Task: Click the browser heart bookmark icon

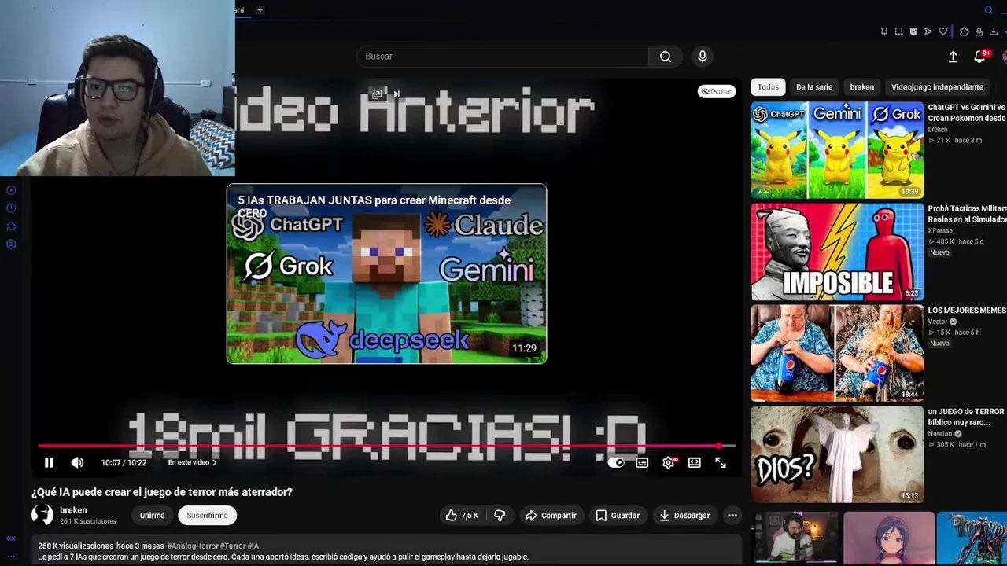Action: [x=943, y=31]
